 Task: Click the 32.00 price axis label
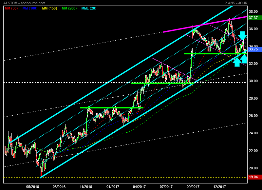coord(253,64)
